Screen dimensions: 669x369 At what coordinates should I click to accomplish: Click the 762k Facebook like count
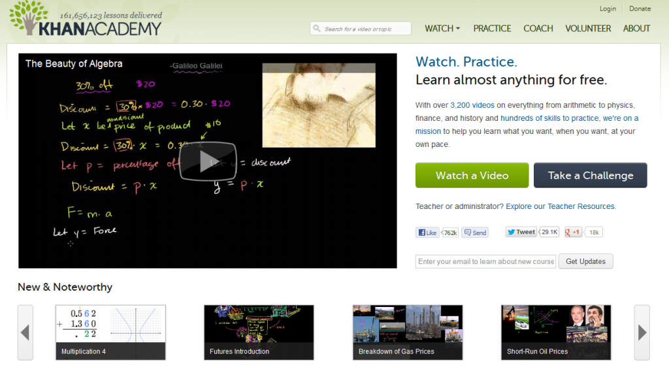[x=450, y=233]
